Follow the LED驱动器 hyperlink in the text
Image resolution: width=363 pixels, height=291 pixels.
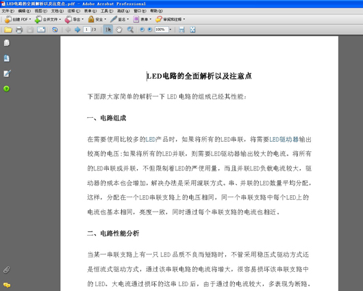click(x=284, y=140)
